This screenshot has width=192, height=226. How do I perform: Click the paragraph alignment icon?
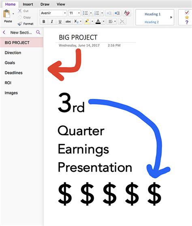point(111,21)
